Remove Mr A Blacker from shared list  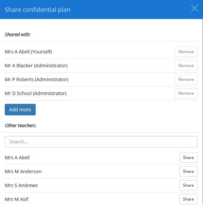click(x=186, y=66)
